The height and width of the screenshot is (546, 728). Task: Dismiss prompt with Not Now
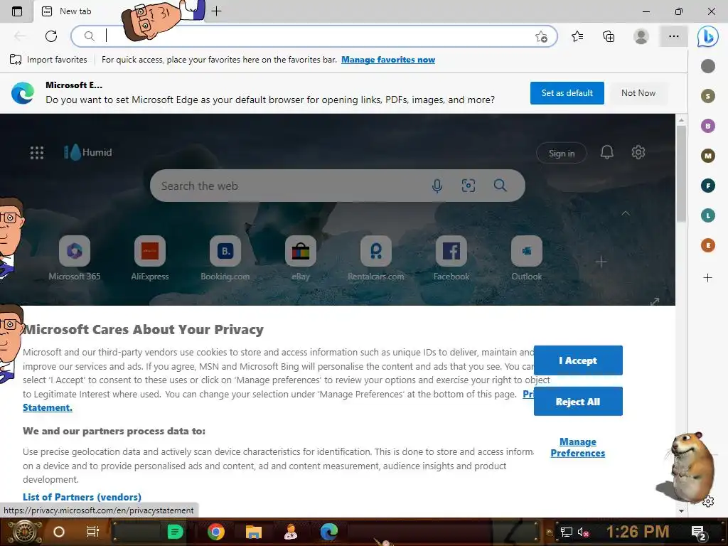point(638,93)
